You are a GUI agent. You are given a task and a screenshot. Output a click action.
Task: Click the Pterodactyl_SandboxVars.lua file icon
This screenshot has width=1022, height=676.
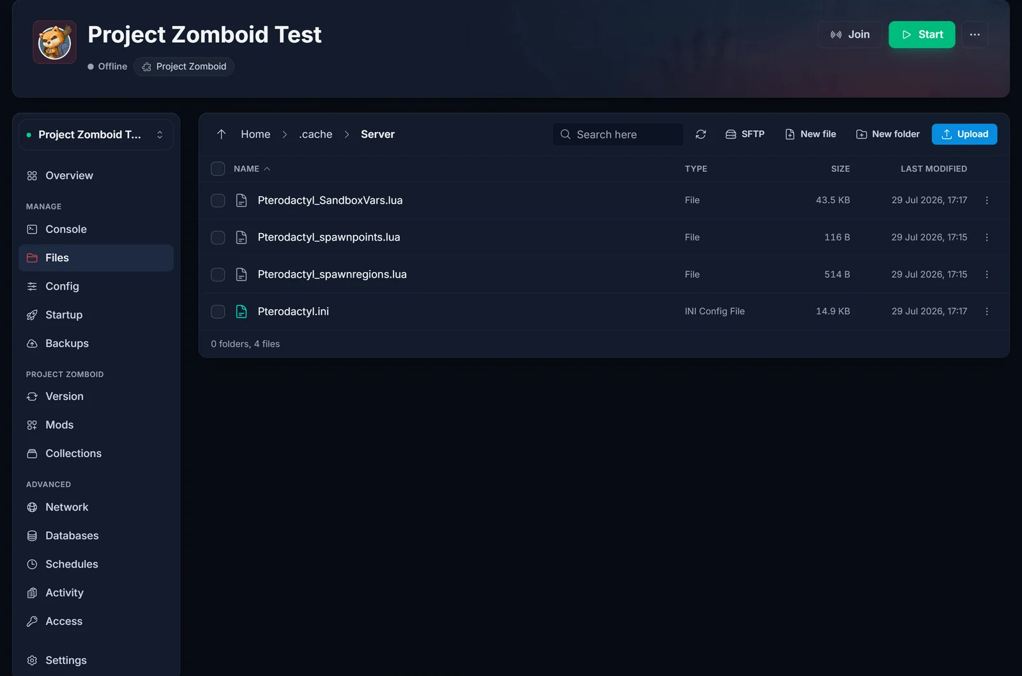(241, 200)
